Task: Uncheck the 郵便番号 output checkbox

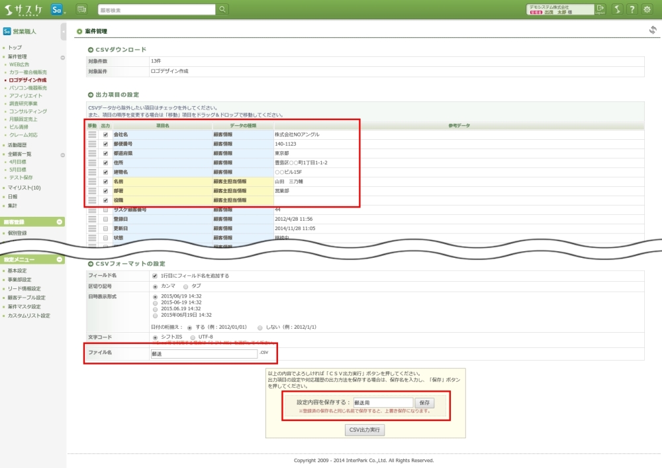Action: (x=105, y=144)
